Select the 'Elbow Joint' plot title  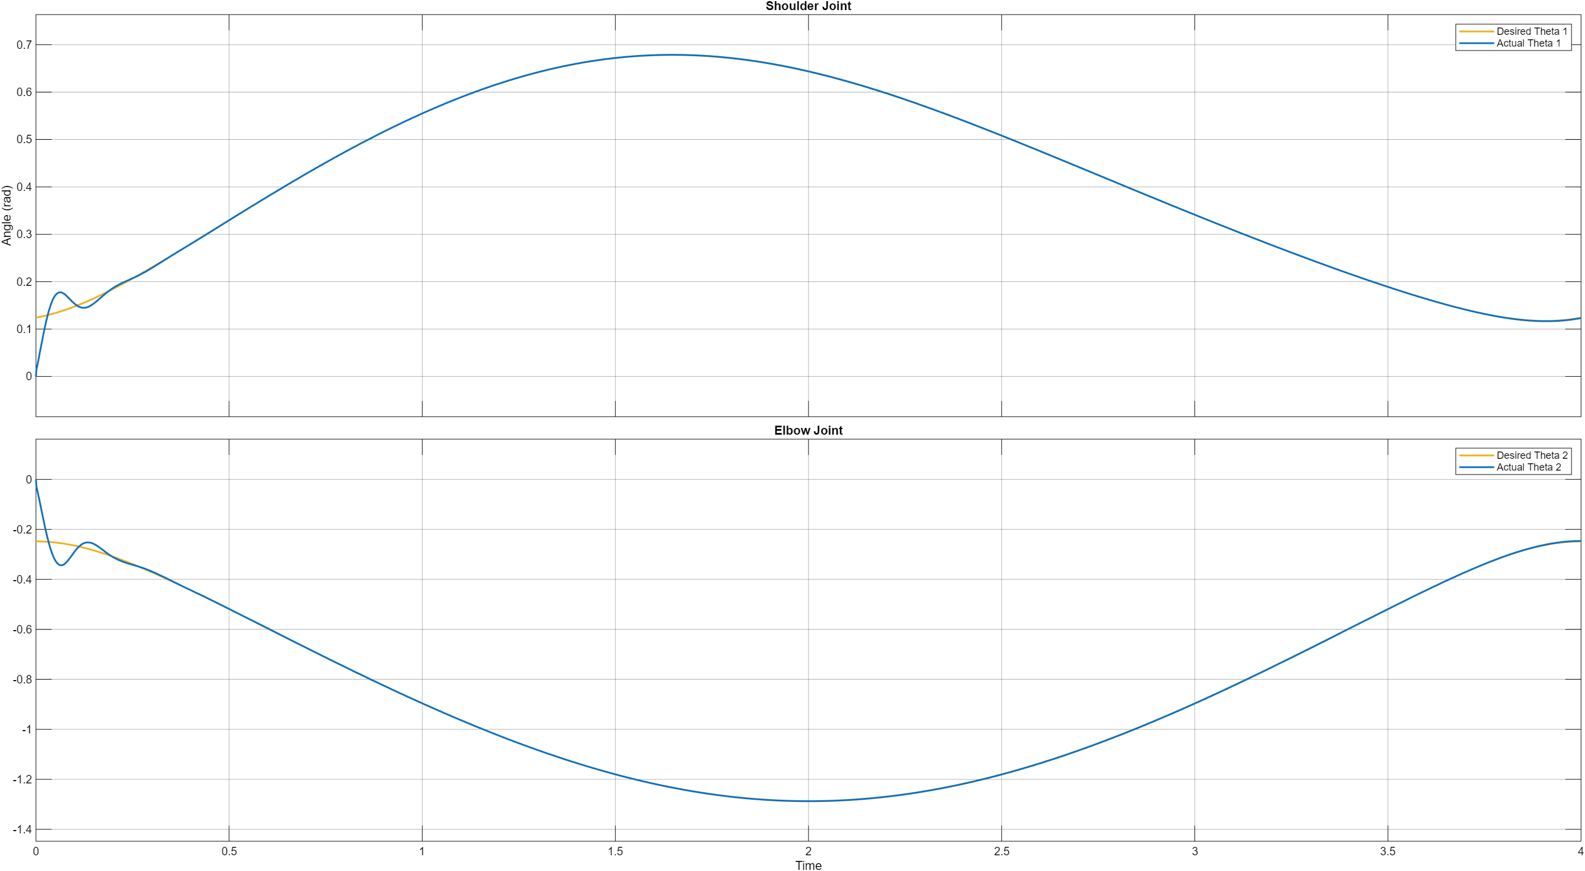point(808,431)
